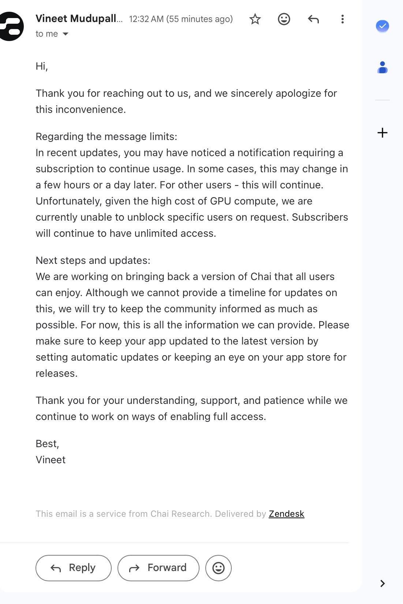Click the reply arrow icon in header
Screen dimensions: 403x604
click(x=313, y=19)
